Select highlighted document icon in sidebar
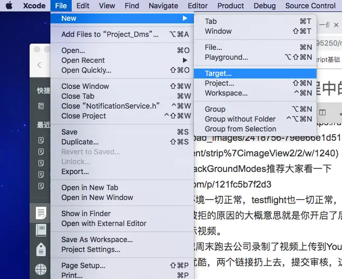 [x=41, y=213]
